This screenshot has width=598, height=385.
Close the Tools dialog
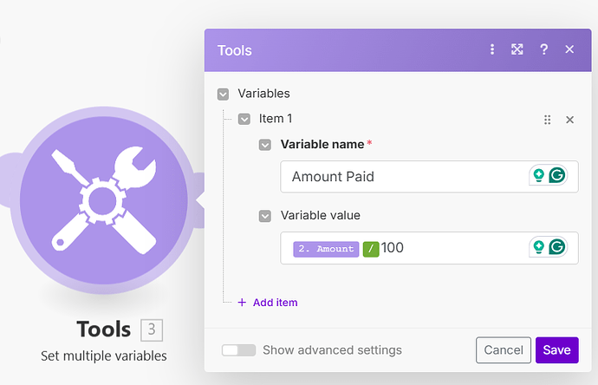tap(569, 50)
